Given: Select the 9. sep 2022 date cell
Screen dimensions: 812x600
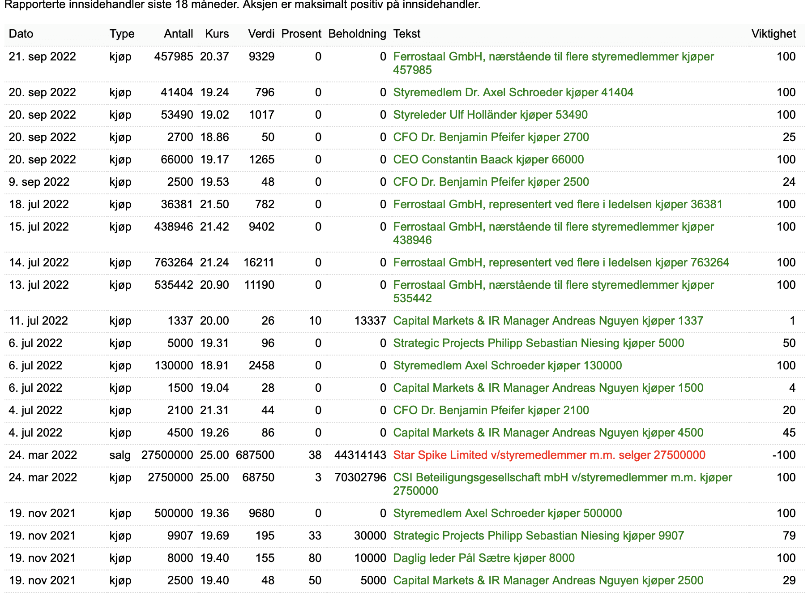Looking at the screenshot, I should (39, 182).
